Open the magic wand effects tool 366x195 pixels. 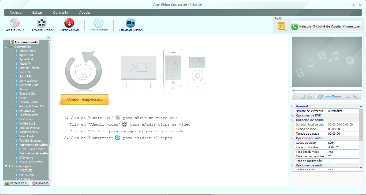pyautogui.click(x=355, y=97)
